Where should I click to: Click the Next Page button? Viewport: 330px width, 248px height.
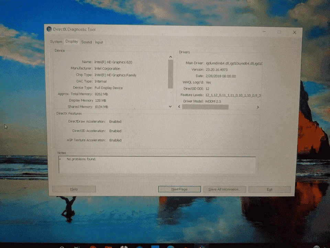179,189
